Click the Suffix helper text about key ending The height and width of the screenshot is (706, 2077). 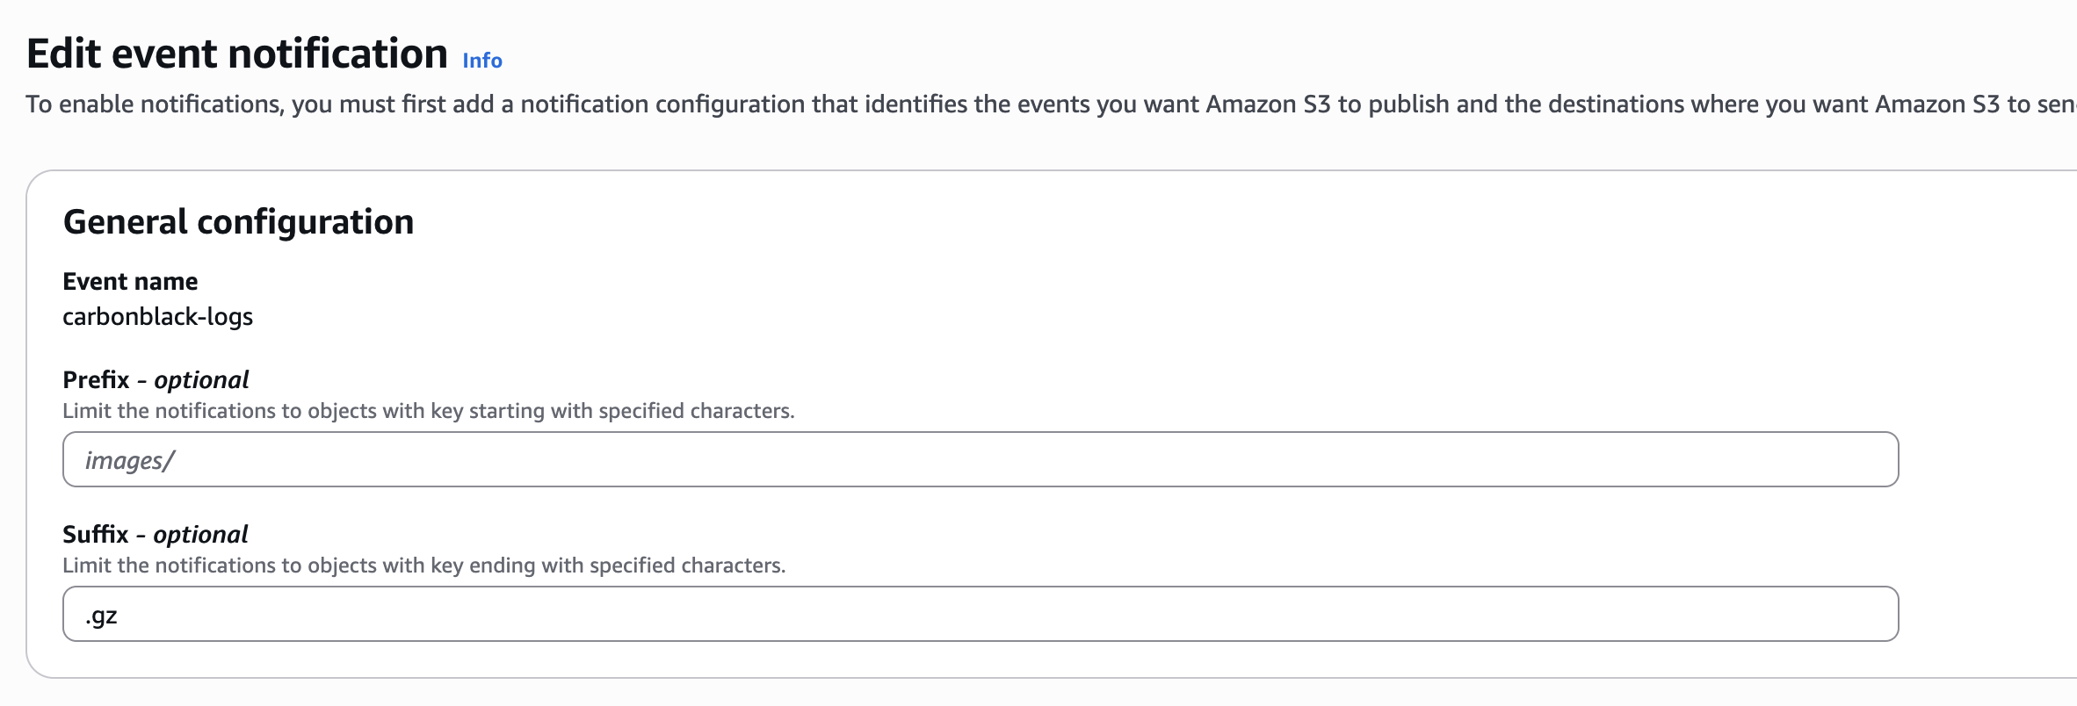tap(423, 566)
